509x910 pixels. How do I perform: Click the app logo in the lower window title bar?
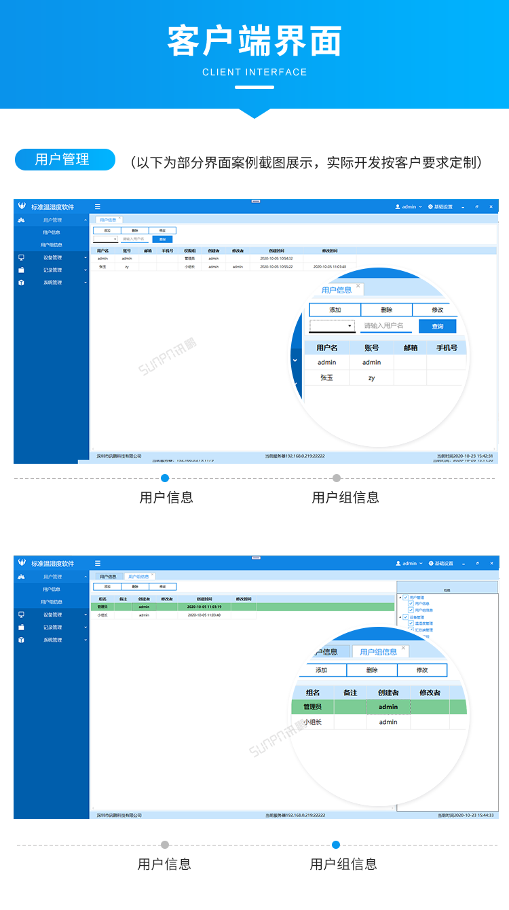pyautogui.click(x=22, y=563)
